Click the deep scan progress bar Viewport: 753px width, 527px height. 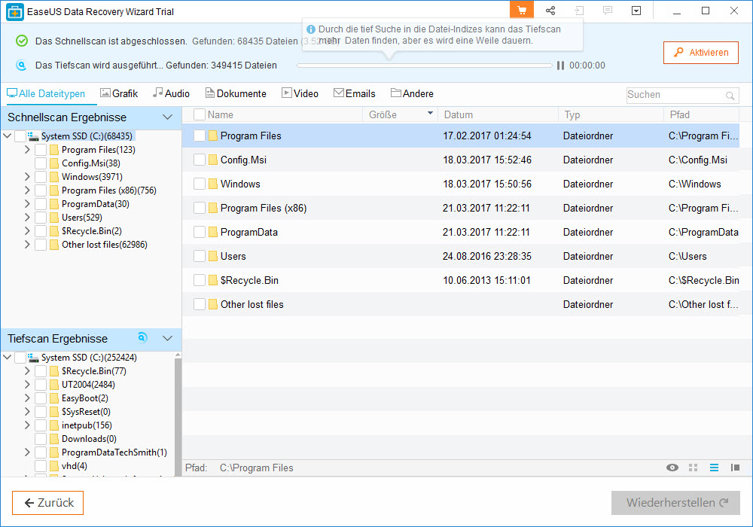(425, 65)
